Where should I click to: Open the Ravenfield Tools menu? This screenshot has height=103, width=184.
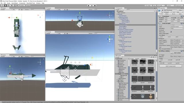click(31, 3)
